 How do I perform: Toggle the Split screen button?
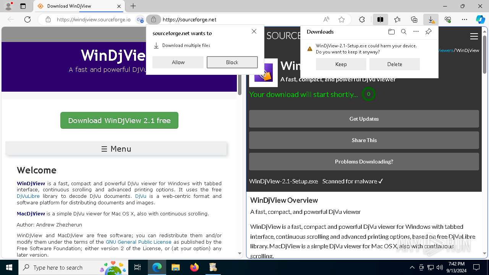pos(380,19)
